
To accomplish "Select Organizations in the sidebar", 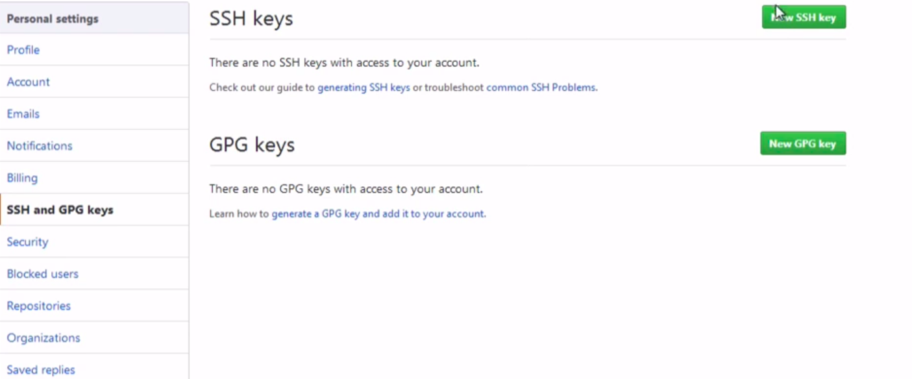I will click(43, 338).
